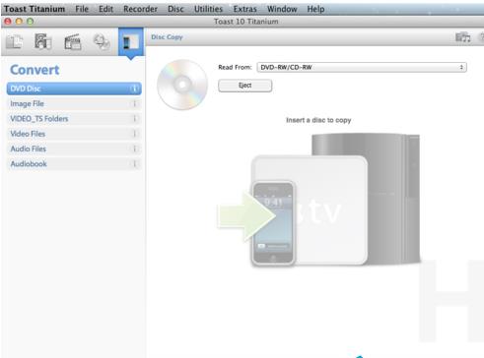
Task: Select the Image File option
Action: pos(74,103)
